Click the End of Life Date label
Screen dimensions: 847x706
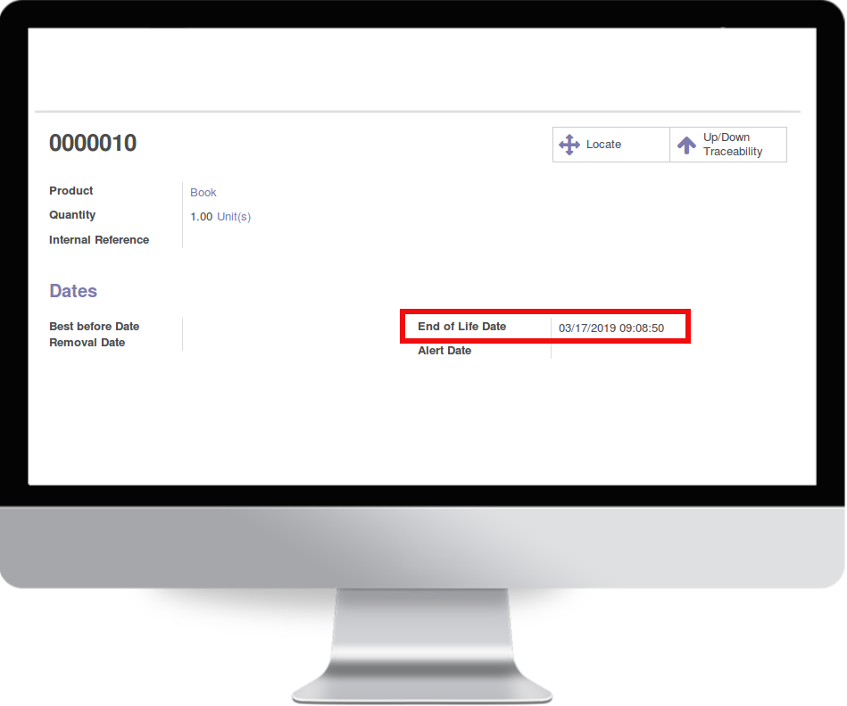pyautogui.click(x=461, y=327)
